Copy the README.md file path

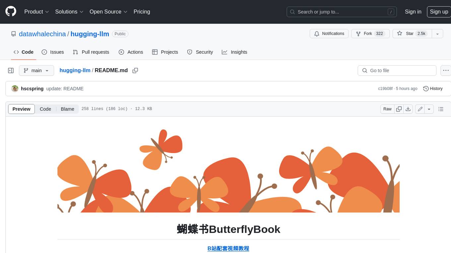tap(135, 71)
